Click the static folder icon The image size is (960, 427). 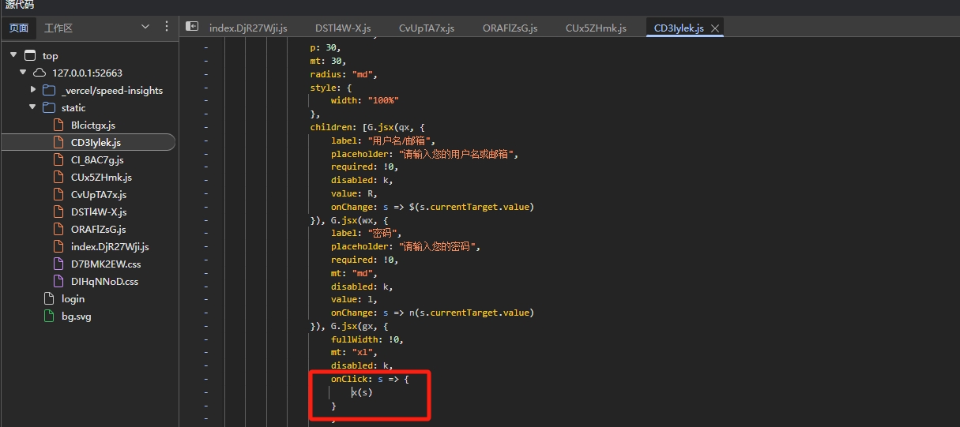(49, 107)
